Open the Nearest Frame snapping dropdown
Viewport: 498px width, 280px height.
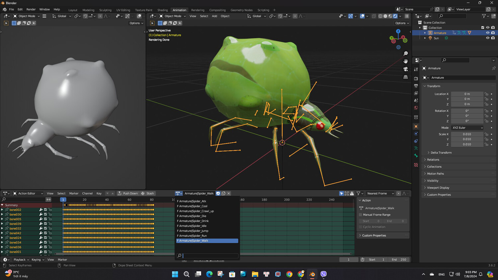pos(380,193)
